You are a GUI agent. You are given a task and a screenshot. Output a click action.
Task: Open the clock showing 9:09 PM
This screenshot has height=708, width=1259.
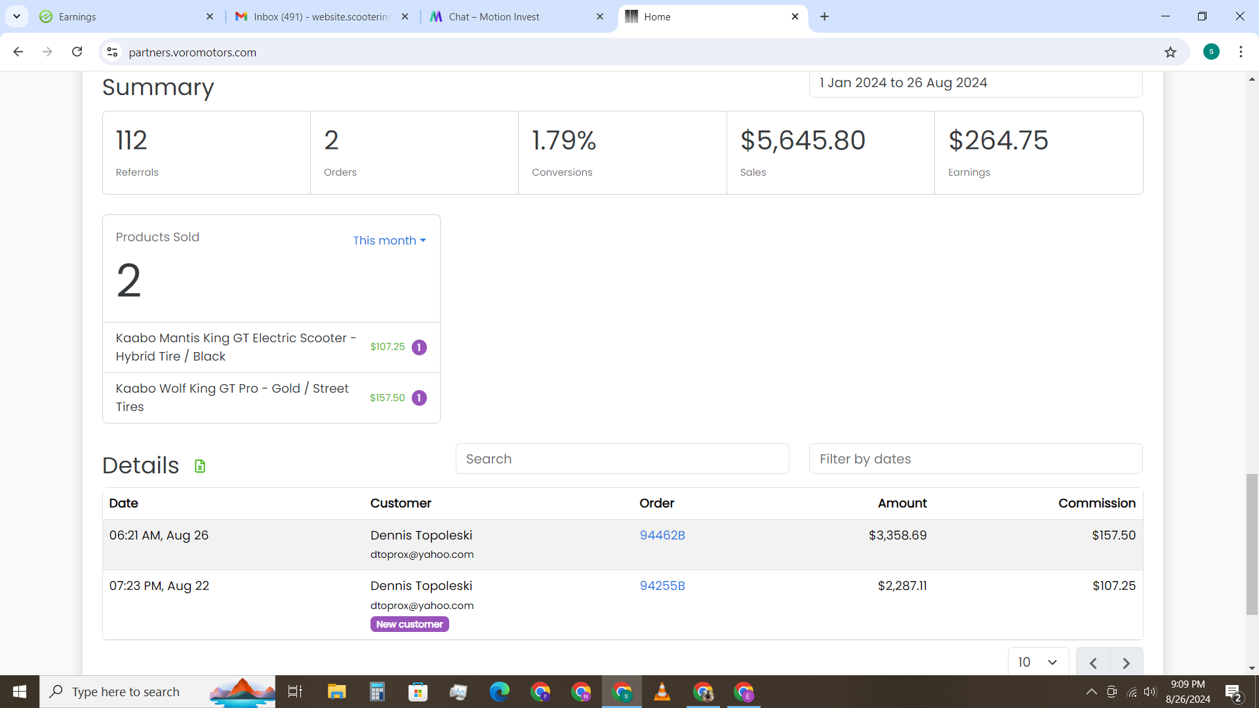click(1188, 692)
